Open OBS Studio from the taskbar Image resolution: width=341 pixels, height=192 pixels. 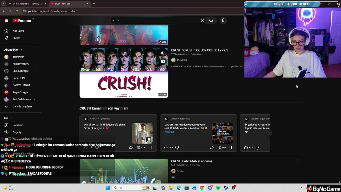[x=234, y=188]
